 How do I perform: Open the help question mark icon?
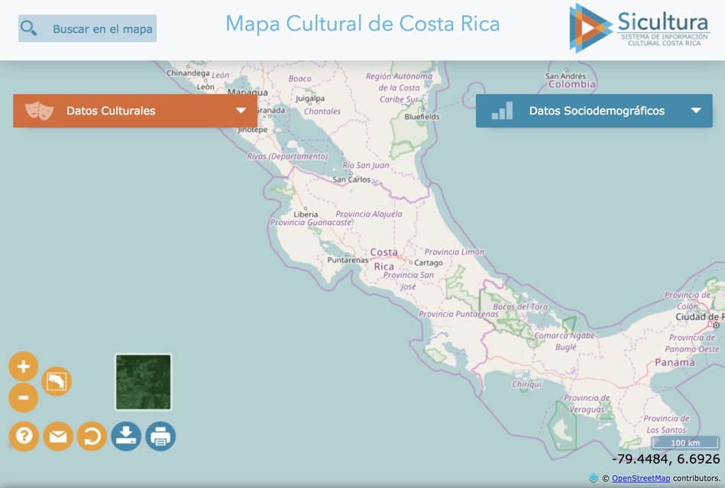24,436
